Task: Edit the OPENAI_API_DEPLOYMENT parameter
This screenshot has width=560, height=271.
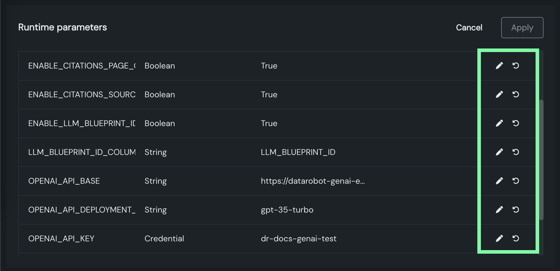Action: (x=499, y=210)
